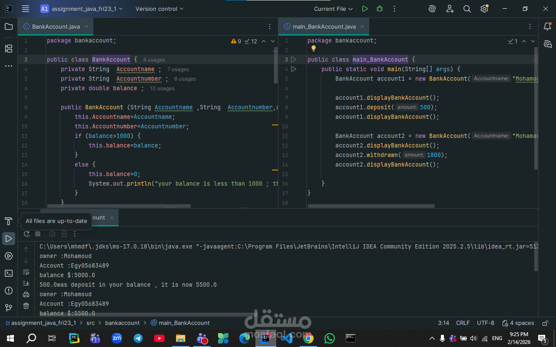
Task: Open the Project tool window folder icon
Action: tap(8, 26)
